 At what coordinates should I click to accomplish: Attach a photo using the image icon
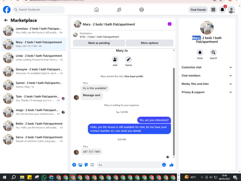tap(80, 165)
